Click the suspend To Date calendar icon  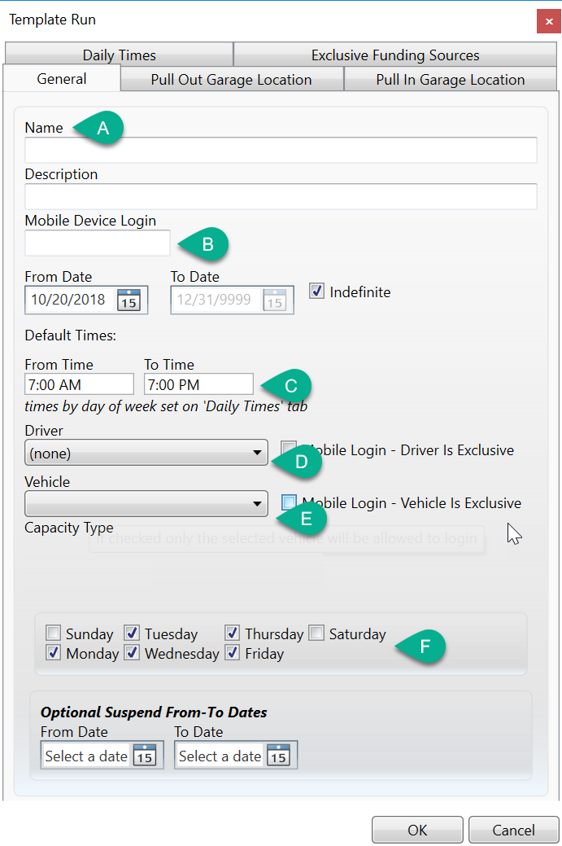[x=278, y=756]
